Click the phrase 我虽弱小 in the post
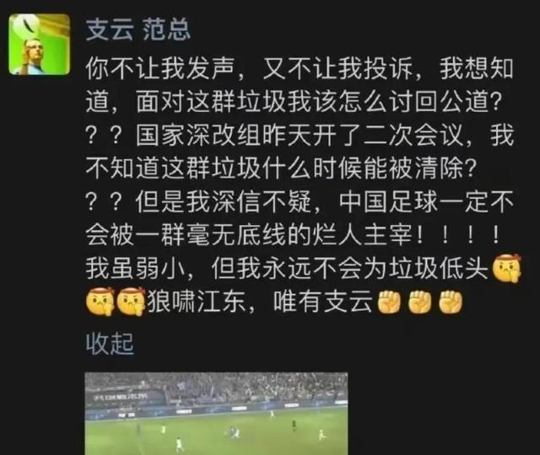Viewport: 540px width, 455px height. tap(136, 269)
